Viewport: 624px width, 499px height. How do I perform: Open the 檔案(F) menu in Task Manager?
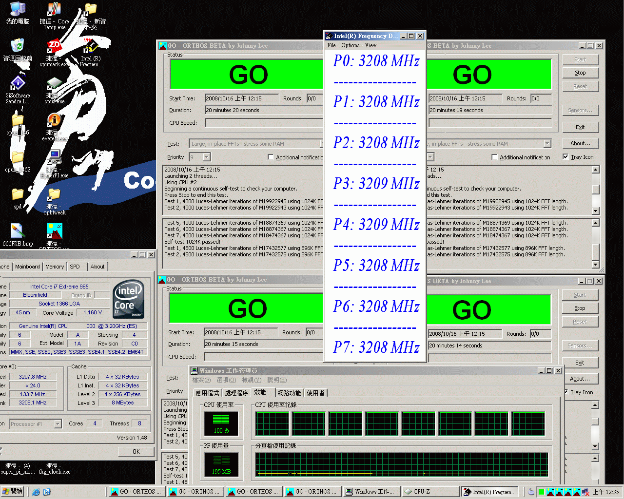click(x=201, y=380)
